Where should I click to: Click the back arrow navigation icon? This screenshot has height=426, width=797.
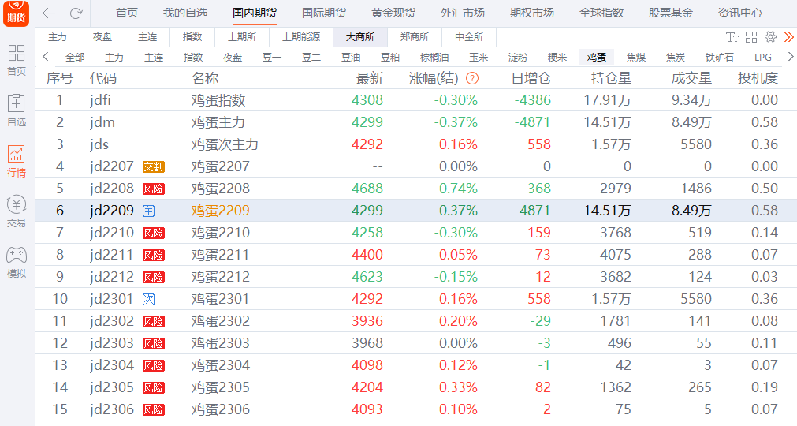point(49,13)
